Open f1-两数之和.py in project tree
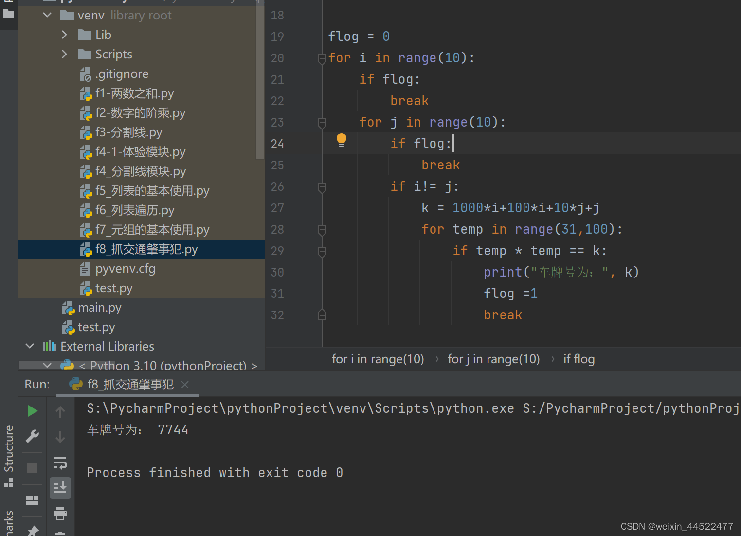 134,93
